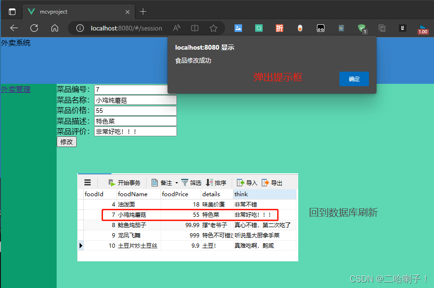Select the 小鸡炖蘑菇 table cell
This screenshot has height=288, width=434.
pos(139,214)
